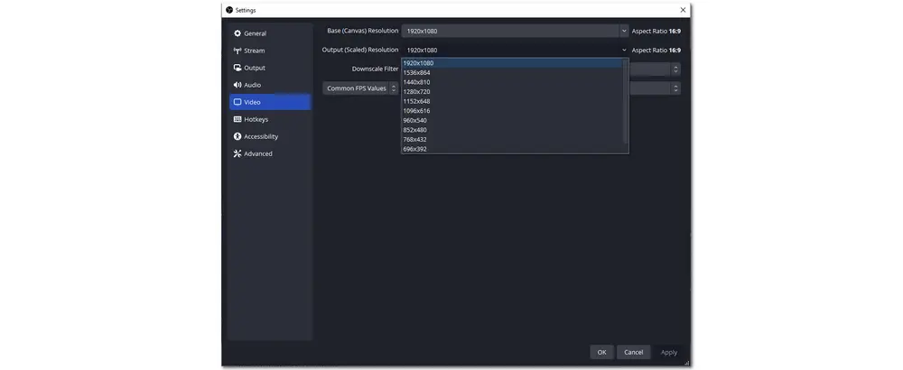Open the Common FPS Values selector
903x370 pixels.
[x=360, y=88]
